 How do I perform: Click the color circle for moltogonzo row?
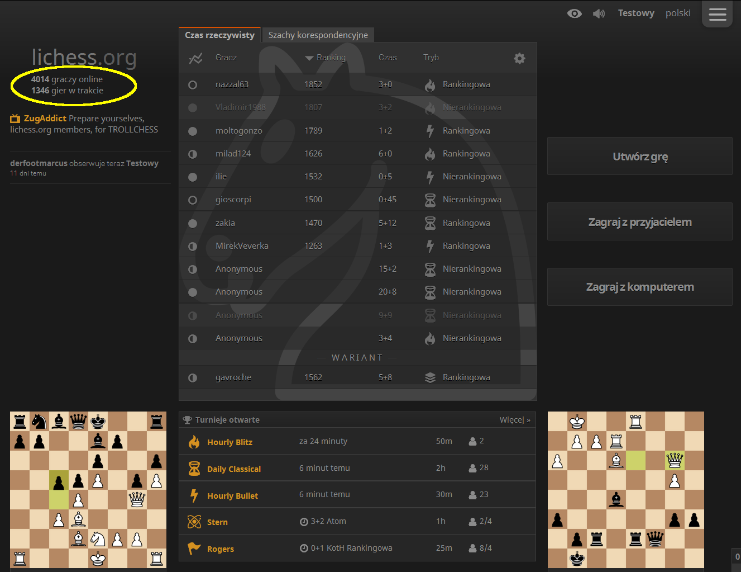[193, 131]
